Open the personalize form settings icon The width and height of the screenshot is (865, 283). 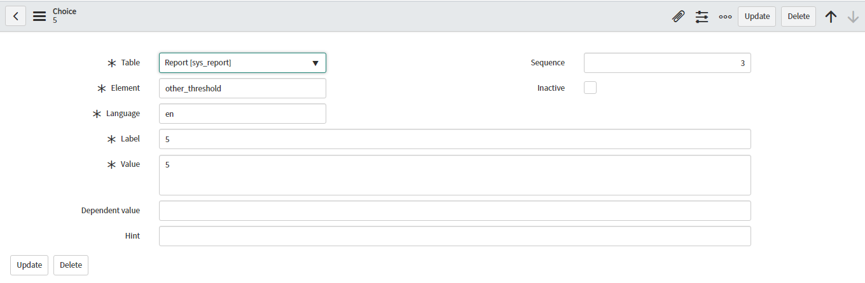[x=702, y=16]
